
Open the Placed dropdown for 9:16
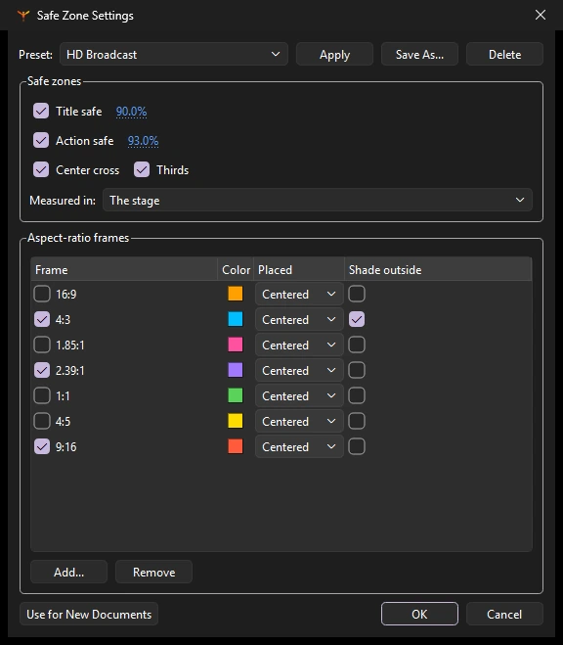click(299, 447)
